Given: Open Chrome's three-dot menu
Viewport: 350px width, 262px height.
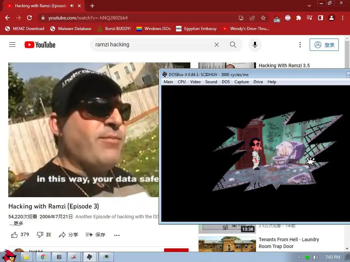Looking at the screenshot, I should [342, 18].
